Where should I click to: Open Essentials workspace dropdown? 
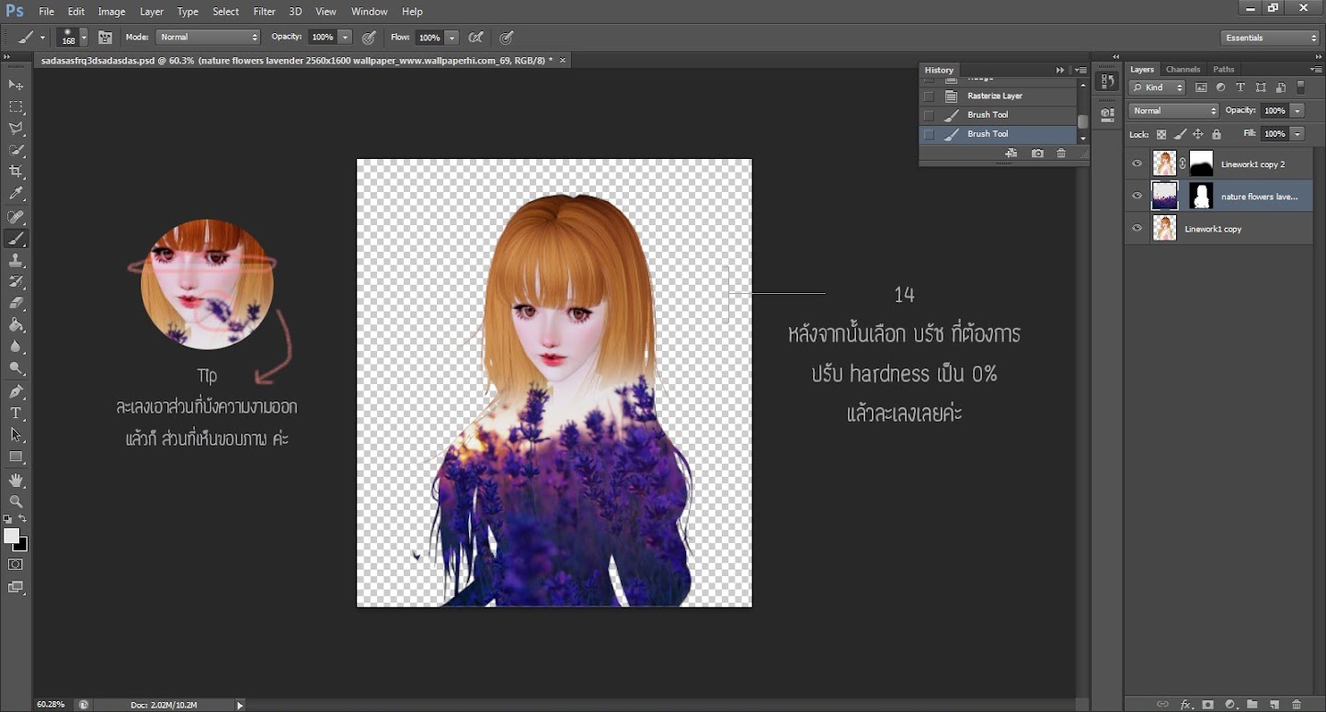pyautogui.click(x=1270, y=38)
